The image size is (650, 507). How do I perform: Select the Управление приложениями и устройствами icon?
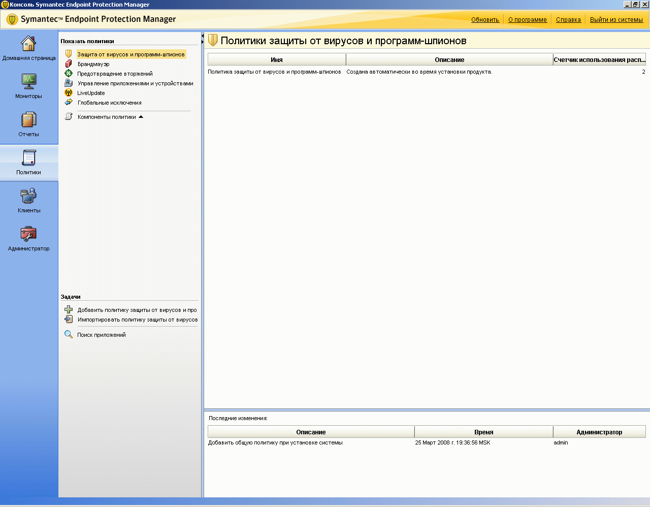point(69,83)
